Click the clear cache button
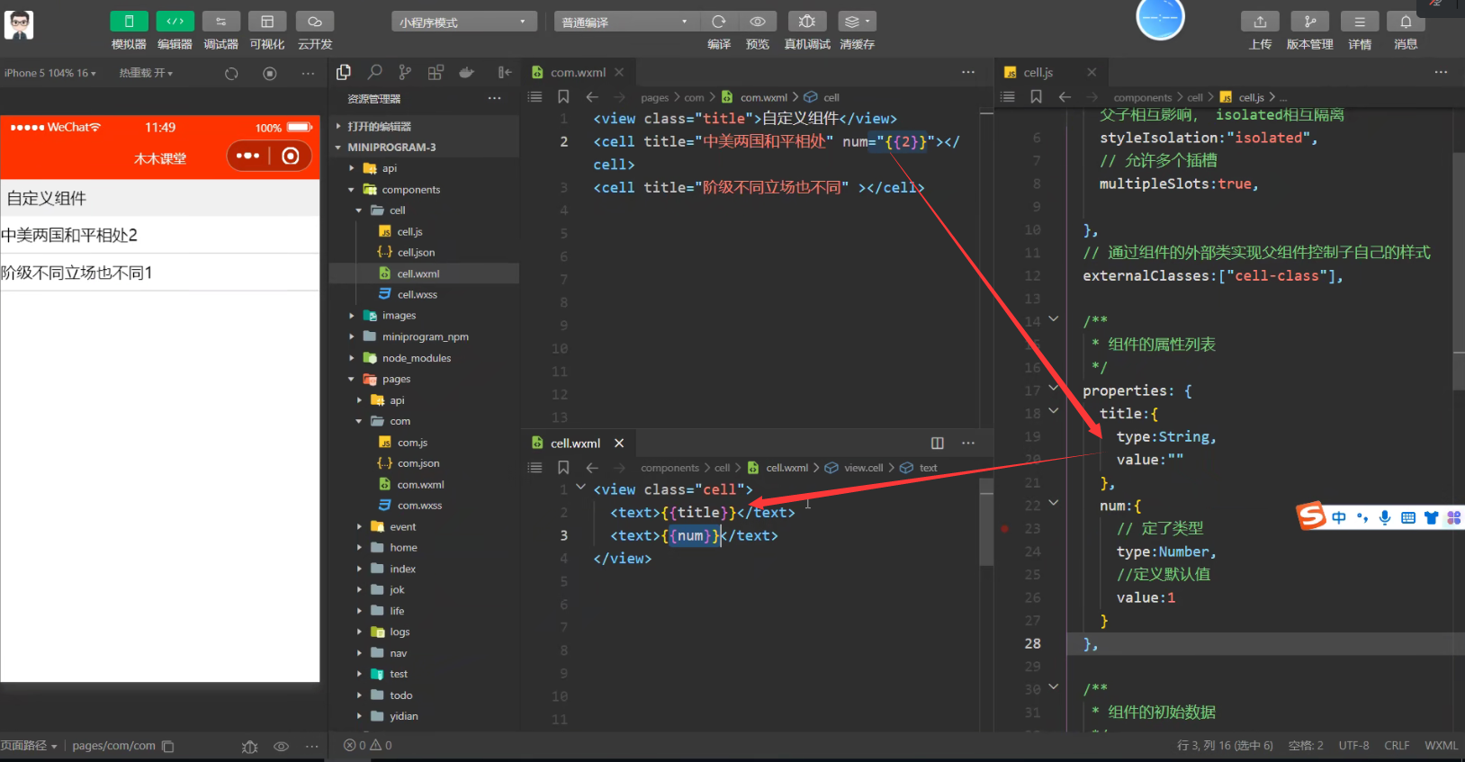The height and width of the screenshot is (762, 1465). coord(857,22)
